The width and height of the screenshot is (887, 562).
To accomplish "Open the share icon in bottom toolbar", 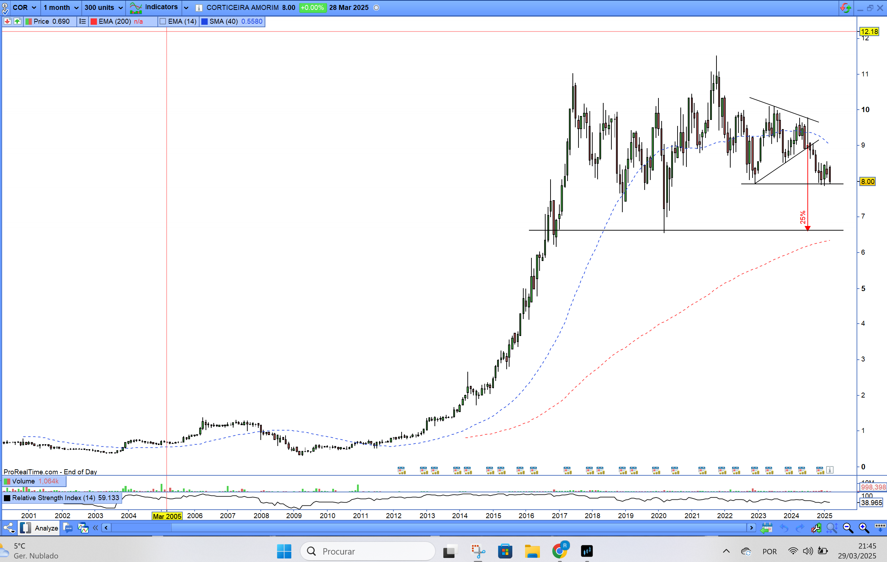I will (x=9, y=528).
